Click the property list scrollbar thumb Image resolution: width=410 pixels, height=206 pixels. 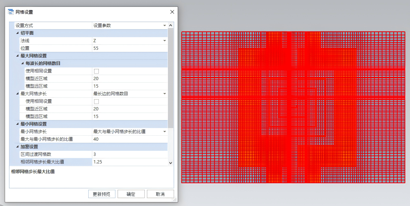170,78
